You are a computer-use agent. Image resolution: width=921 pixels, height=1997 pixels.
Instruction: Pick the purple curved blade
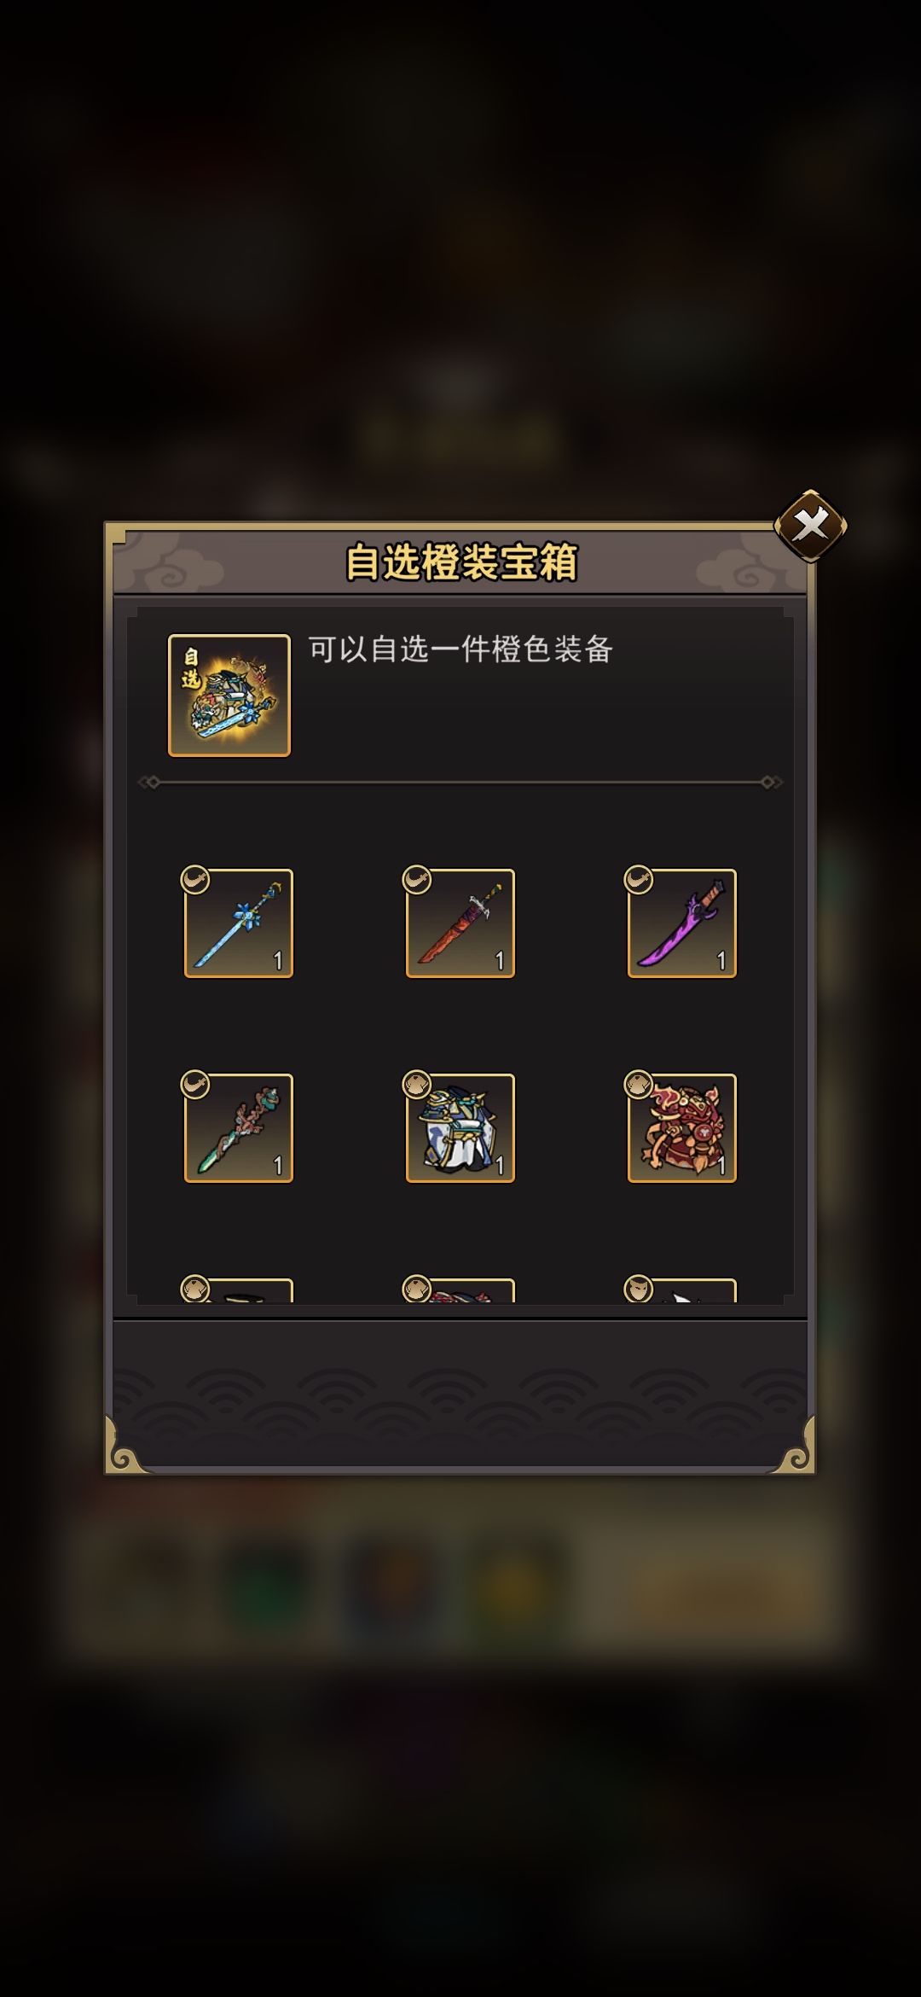pyautogui.click(x=682, y=923)
